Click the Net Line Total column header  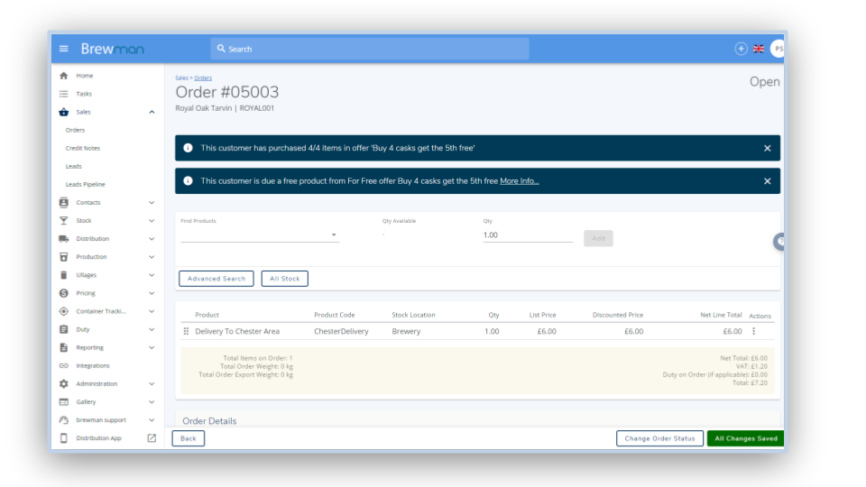point(721,315)
